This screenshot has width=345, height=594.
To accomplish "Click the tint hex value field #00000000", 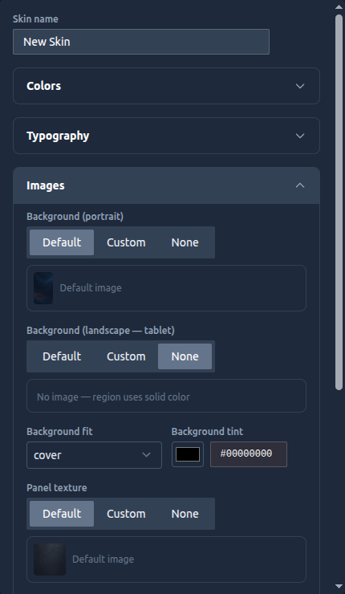I will tap(249, 454).
